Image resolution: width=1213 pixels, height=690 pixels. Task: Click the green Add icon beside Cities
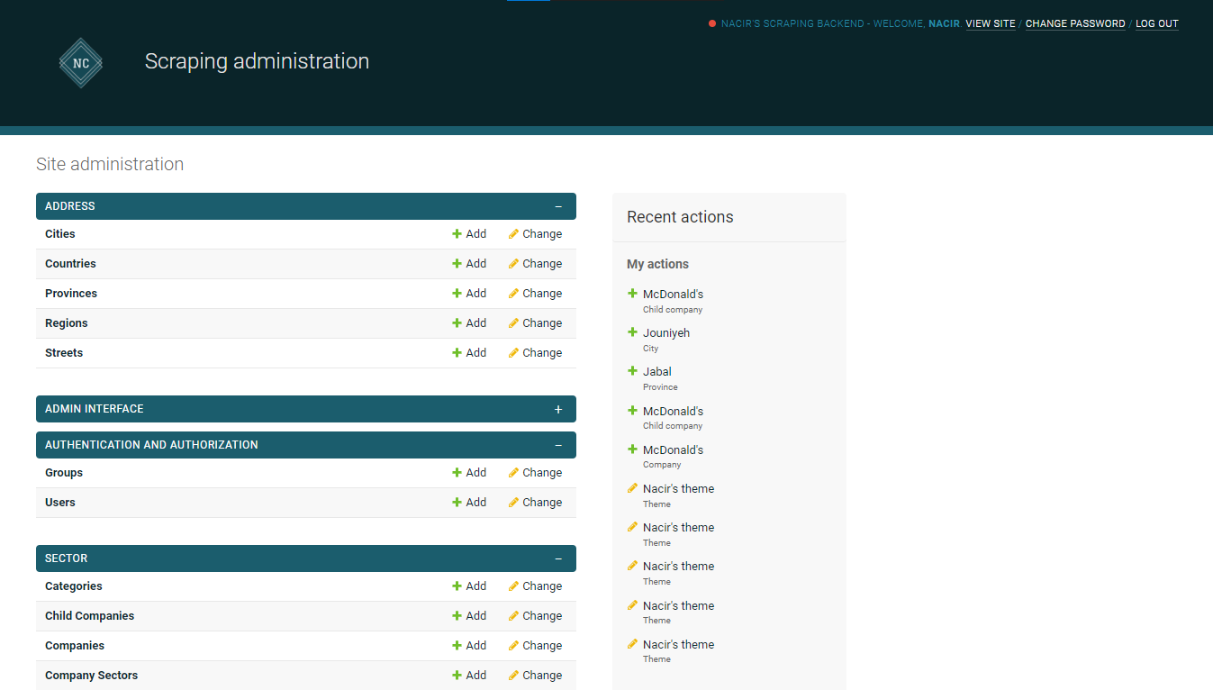click(x=457, y=233)
